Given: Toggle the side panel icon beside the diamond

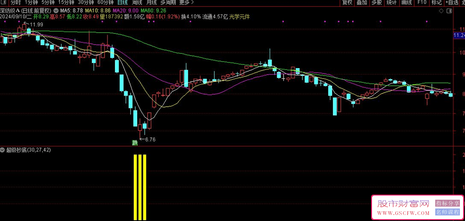Looking at the screenshot, I should [x=450, y=11].
